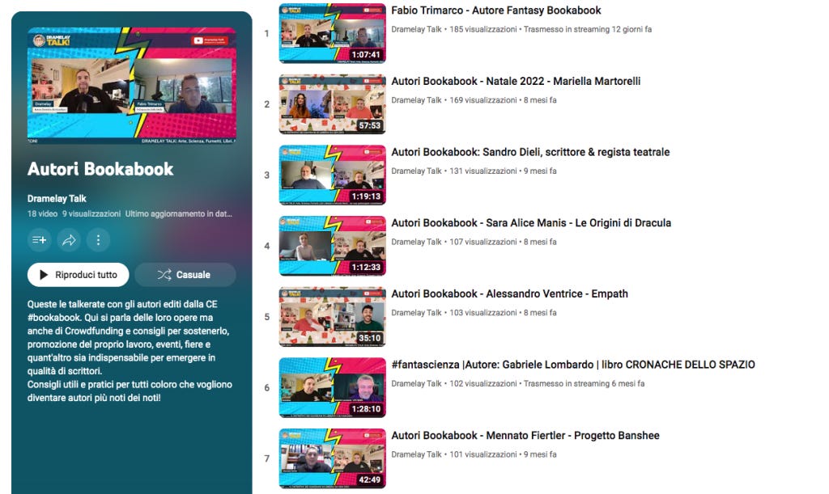Click Dramelay Talk channel under Mennato Fiertler video
The image size is (829, 494).
tap(416, 454)
